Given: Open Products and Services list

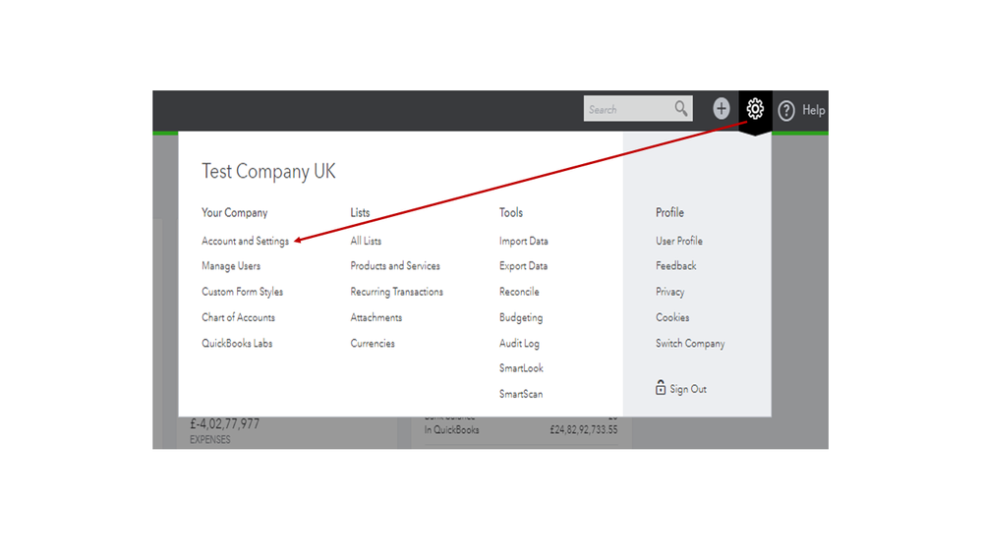Looking at the screenshot, I should 395,266.
